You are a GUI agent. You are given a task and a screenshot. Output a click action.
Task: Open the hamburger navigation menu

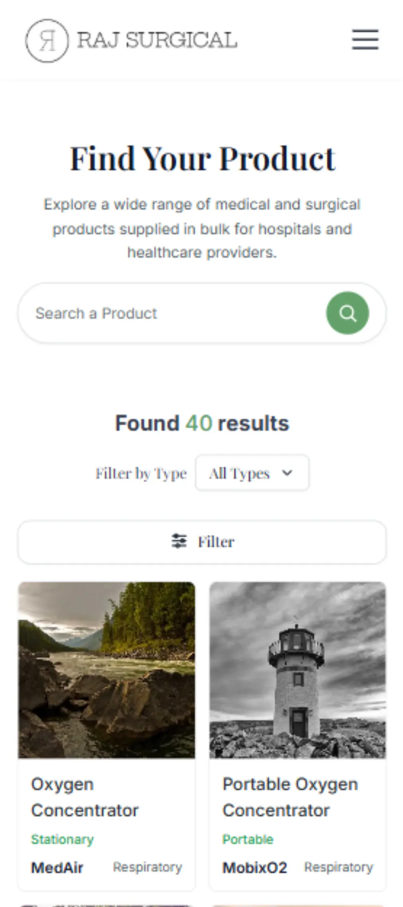coord(365,40)
